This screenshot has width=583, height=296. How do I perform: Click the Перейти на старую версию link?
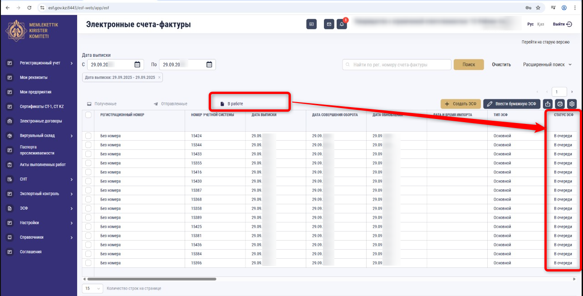coord(545,42)
